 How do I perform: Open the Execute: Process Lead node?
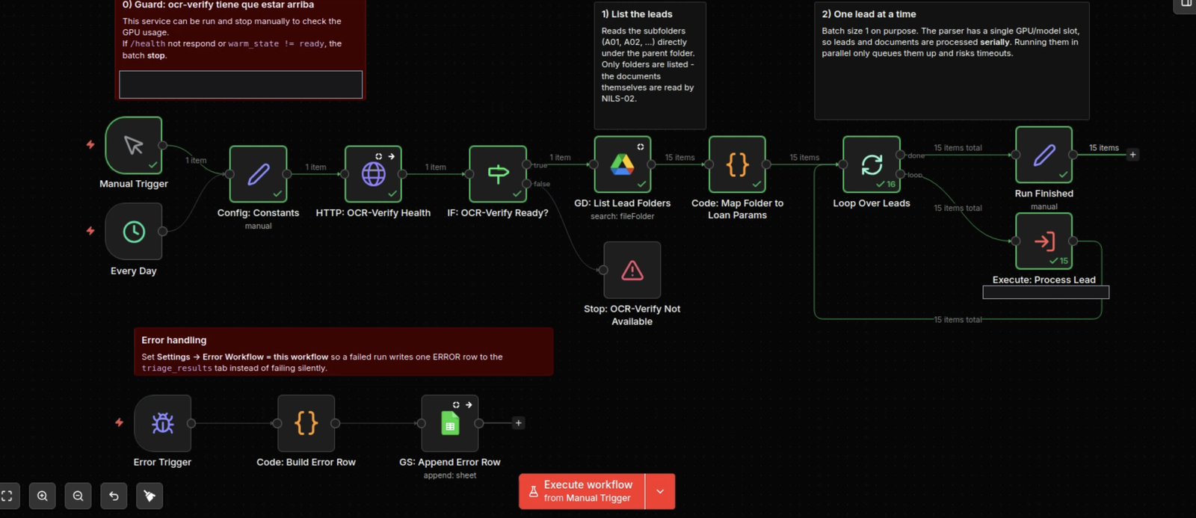click(1044, 241)
